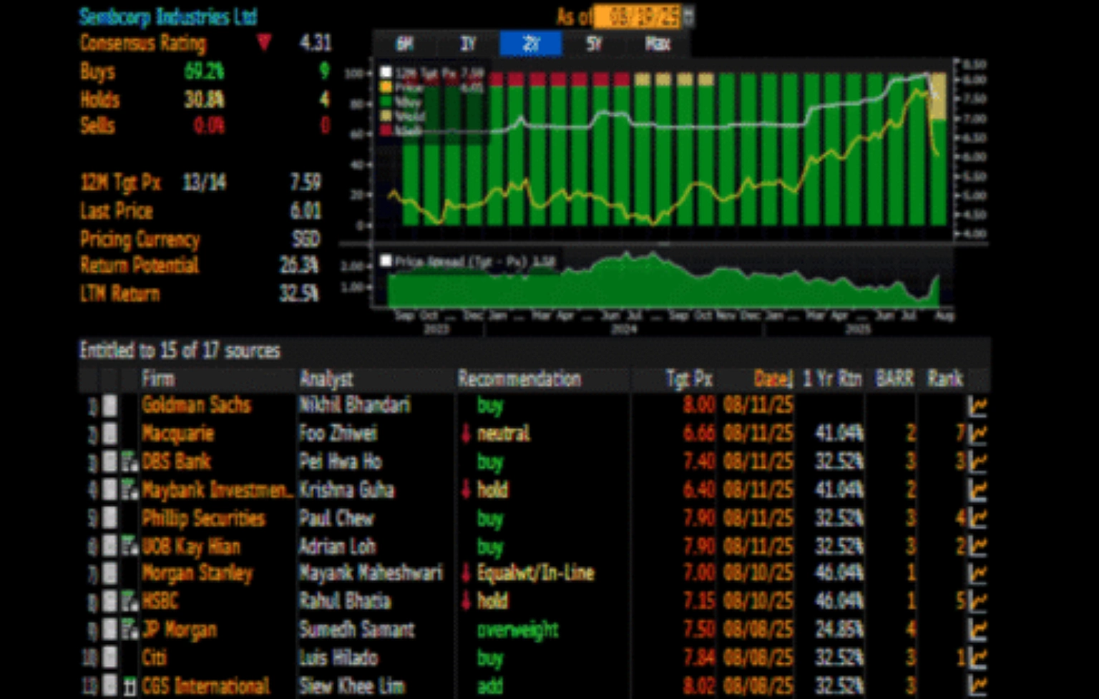Sort table by BARR column header
Image resolution: width=1099 pixels, height=699 pixels.
(895, 378)
